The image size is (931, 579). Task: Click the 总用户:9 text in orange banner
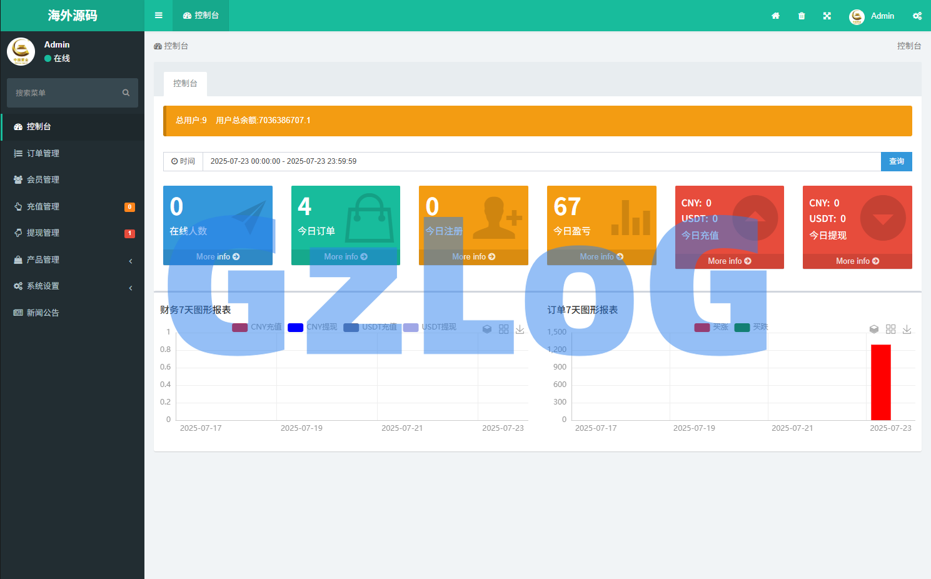tap(191, 120)
